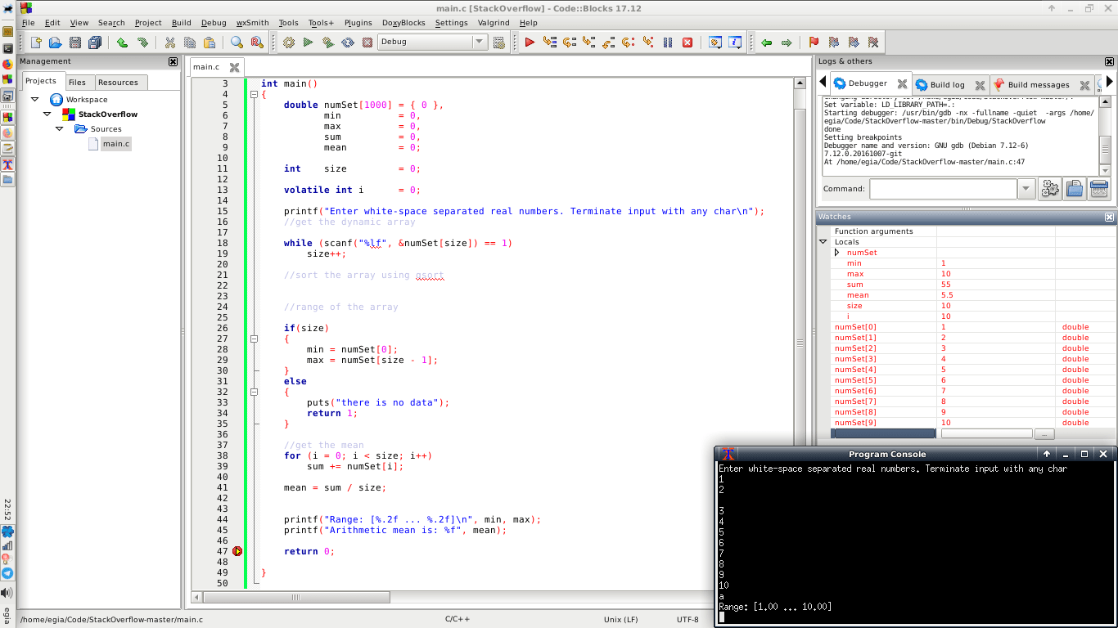The image size is (1118, 628).
Task: Open the DoxyBlocks menu
Action: pos(403,23)
